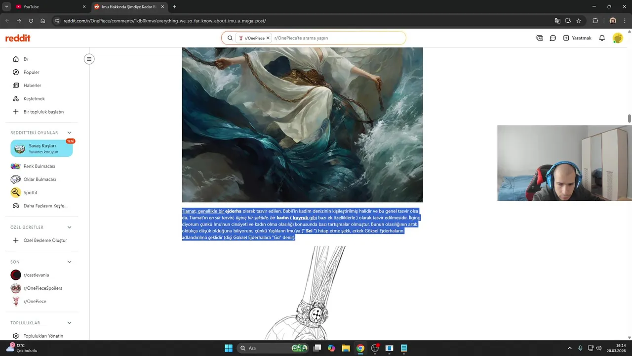The width and height of the screenshot is (632, 356).
Task: Focus the r/OnePiece search field
Action: click(x=338, y=38)
